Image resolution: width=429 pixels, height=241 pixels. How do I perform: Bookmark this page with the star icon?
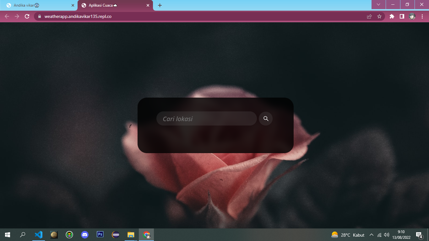pos(379,16)
